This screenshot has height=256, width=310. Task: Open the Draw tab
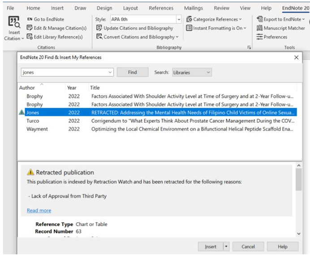tap(80, 8)
